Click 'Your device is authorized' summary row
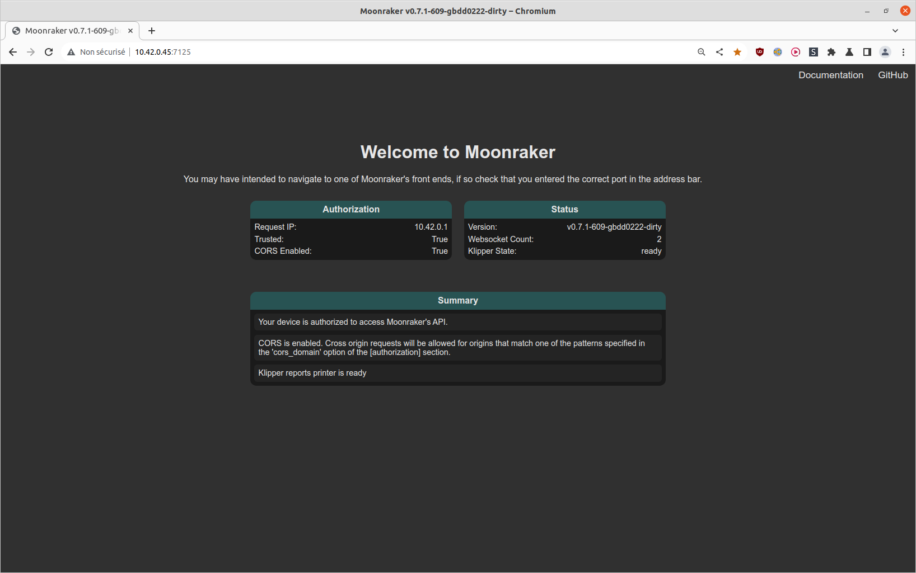Viewport: 916px width, 573px height. pos(458,322)
